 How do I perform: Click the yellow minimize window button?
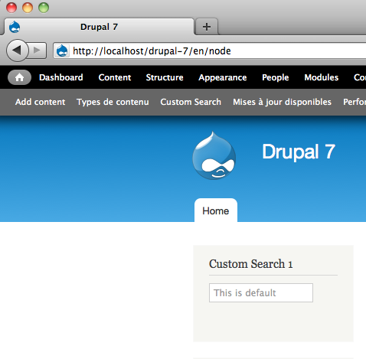click(x=28, y=8)
